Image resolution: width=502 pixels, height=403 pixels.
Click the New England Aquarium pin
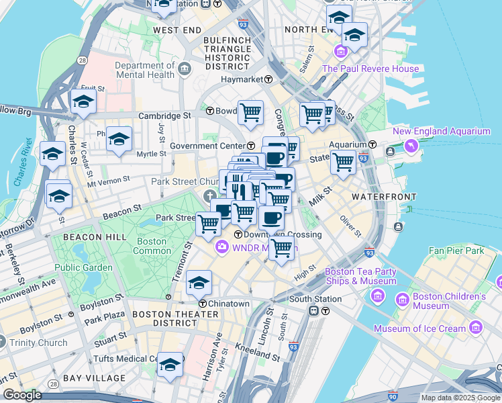click(x=411, y=146)
